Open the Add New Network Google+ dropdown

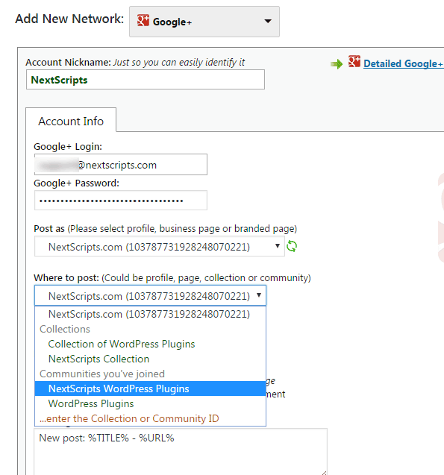tap(204, 22)
